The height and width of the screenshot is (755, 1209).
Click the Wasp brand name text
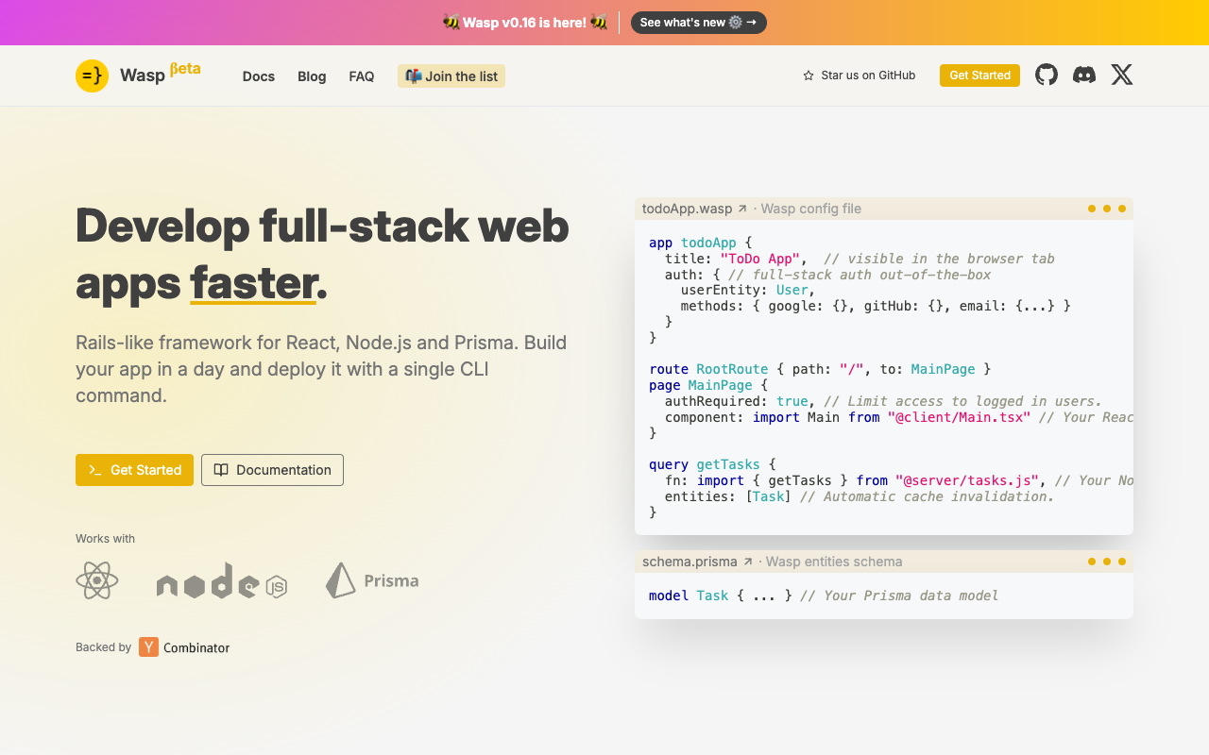tap(143, 75)
